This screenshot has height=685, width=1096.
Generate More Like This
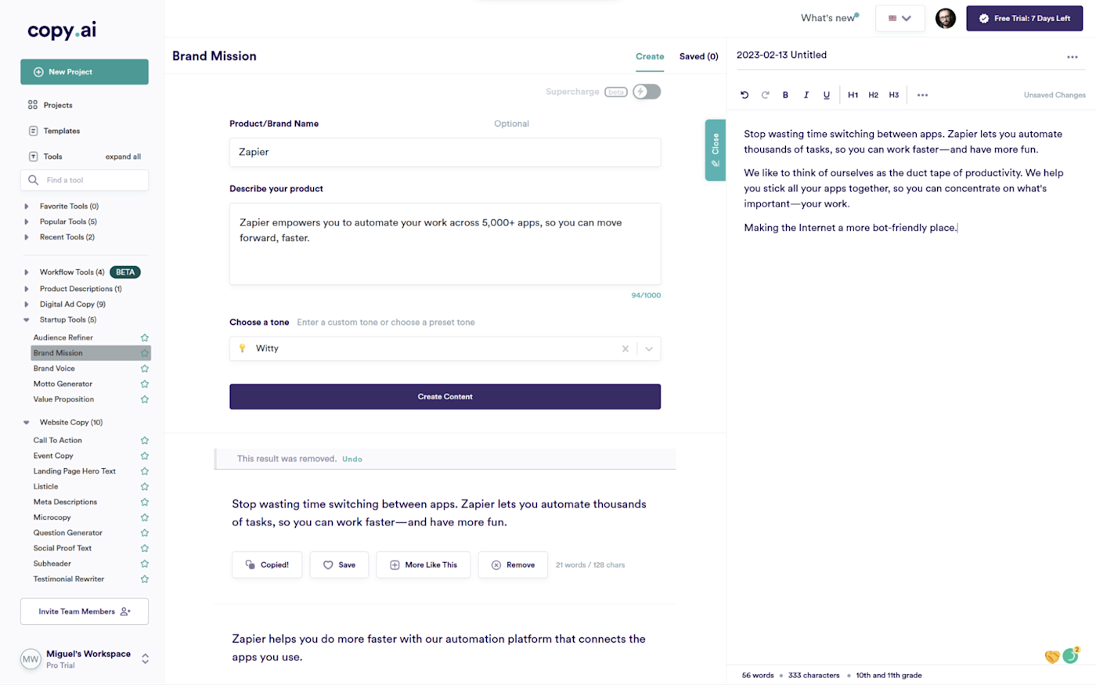pyautogui.click(x=424, y=564)
